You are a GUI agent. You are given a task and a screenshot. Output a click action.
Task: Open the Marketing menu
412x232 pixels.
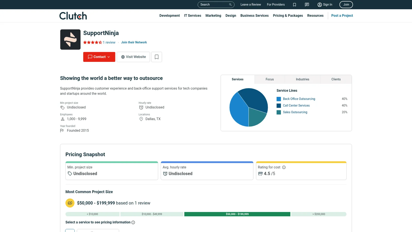point(213,16)
